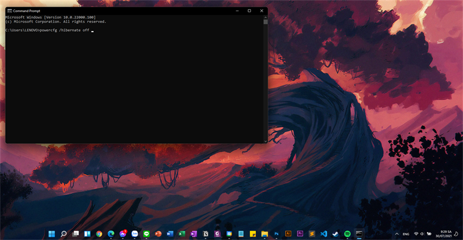Open Spotify from the taskbar

347,234
